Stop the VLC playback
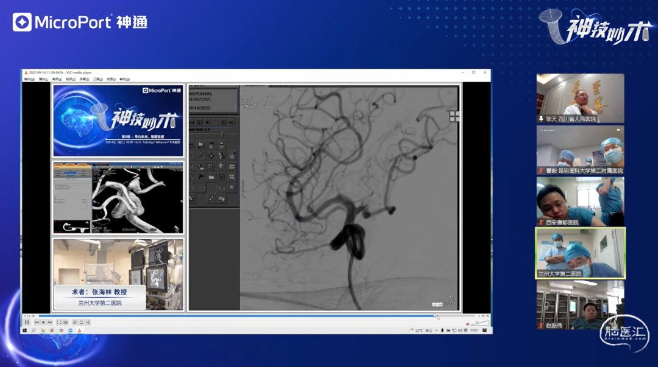This screenshot has height=367, width=658. coord(43,322)
